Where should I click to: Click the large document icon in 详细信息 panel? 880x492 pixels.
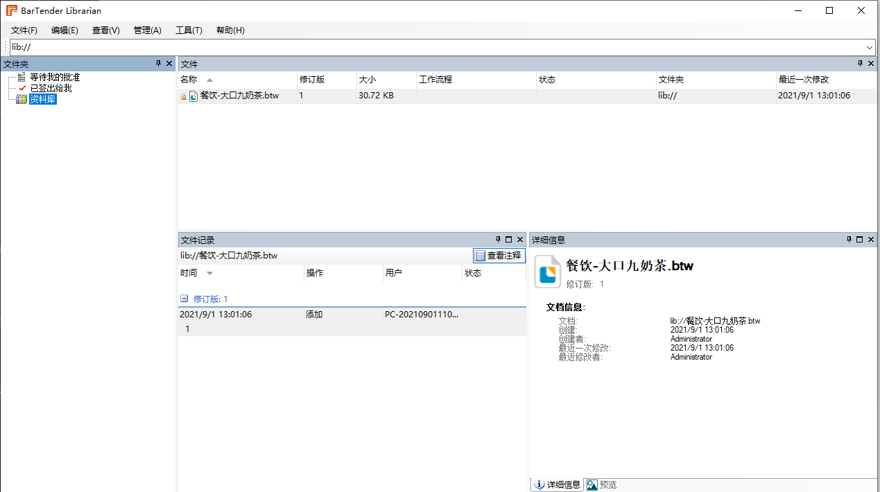(x=547, y=271)
